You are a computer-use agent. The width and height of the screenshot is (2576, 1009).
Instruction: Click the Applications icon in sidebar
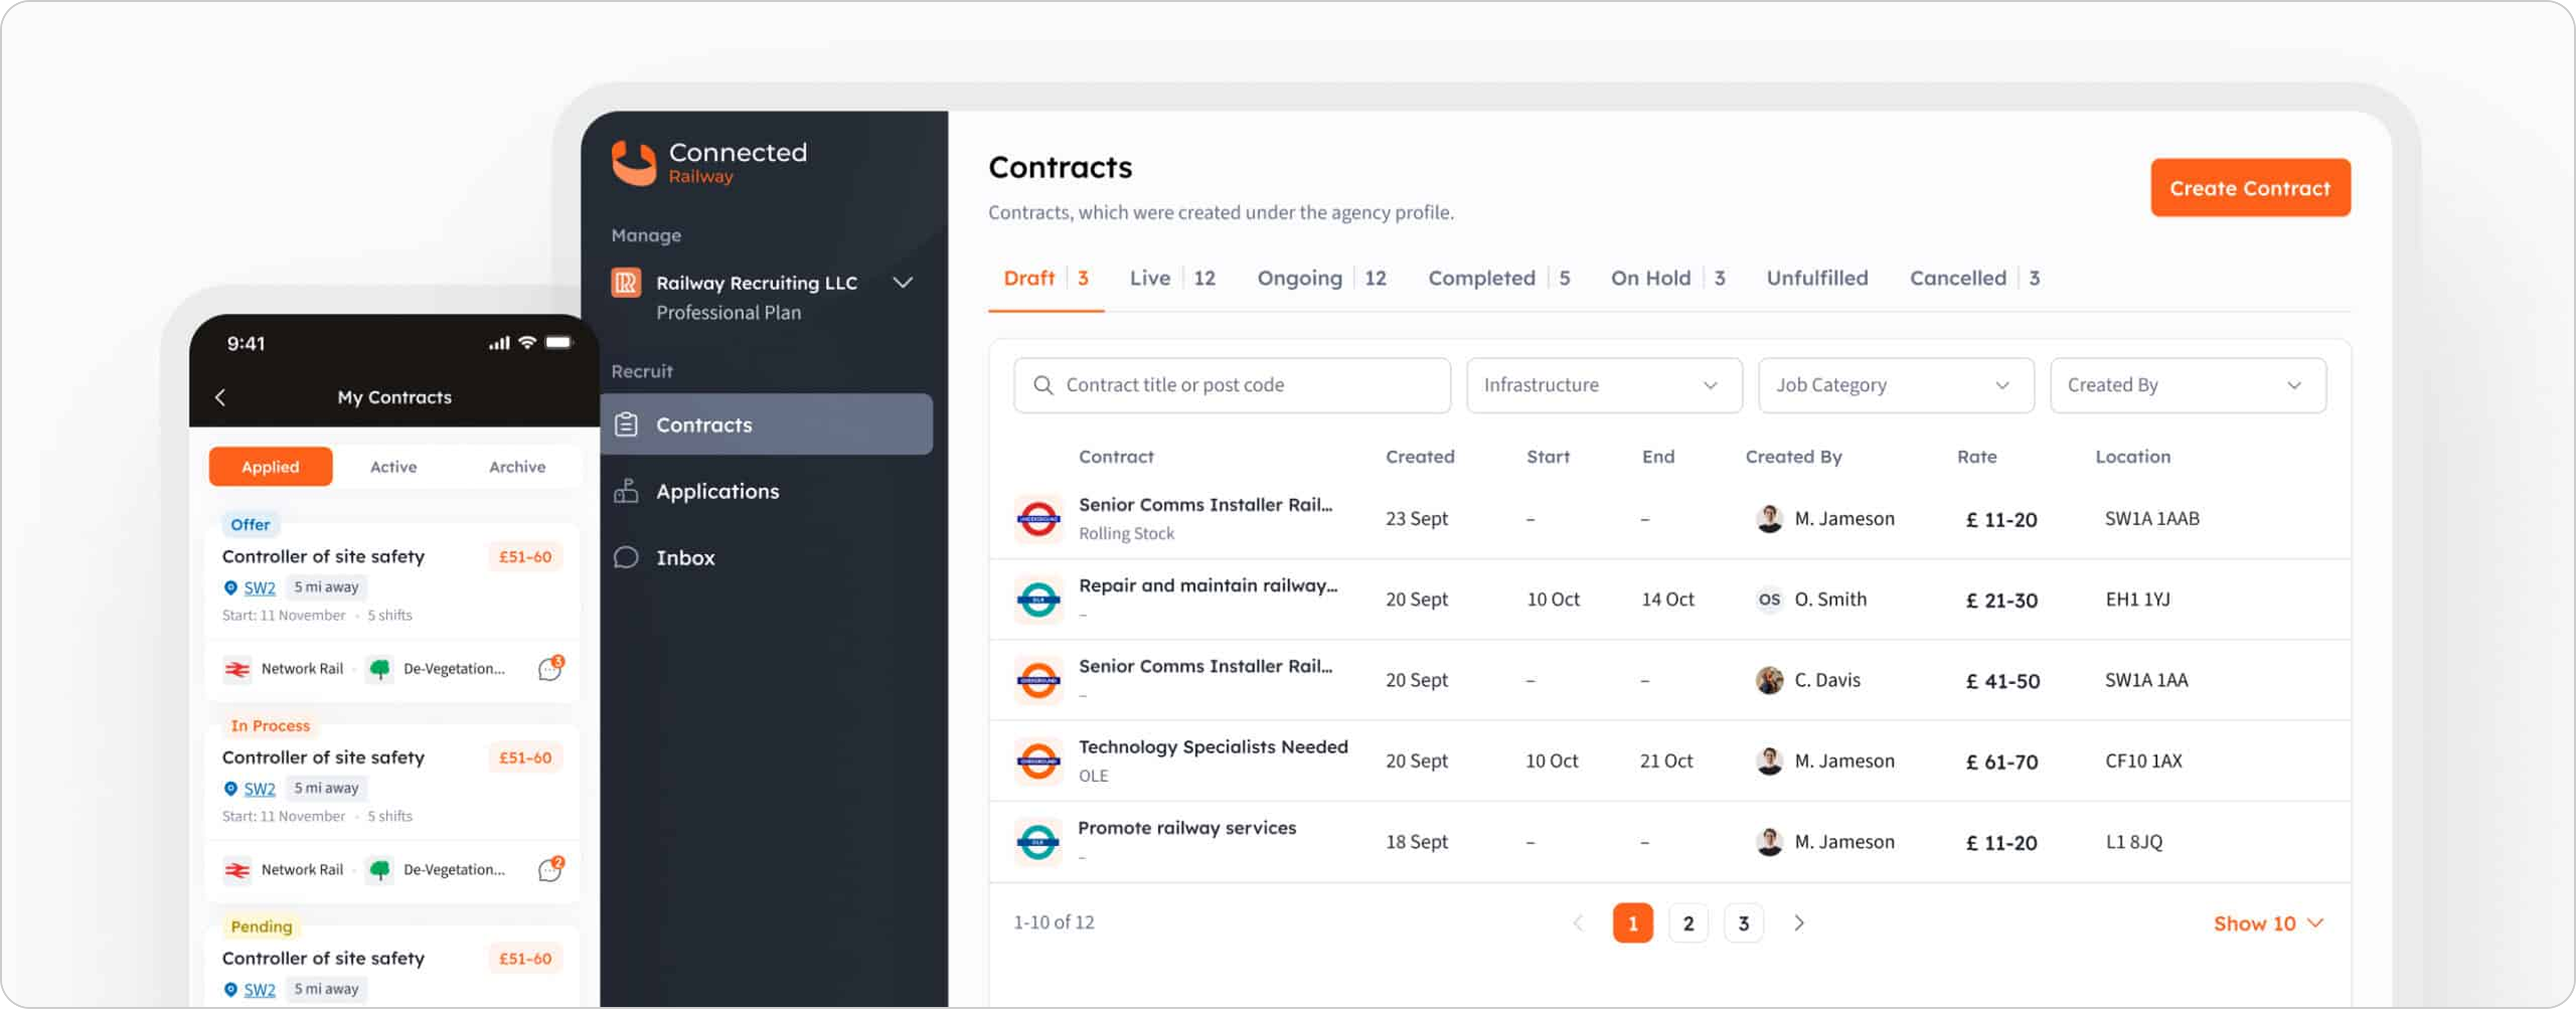pos(626,491)
